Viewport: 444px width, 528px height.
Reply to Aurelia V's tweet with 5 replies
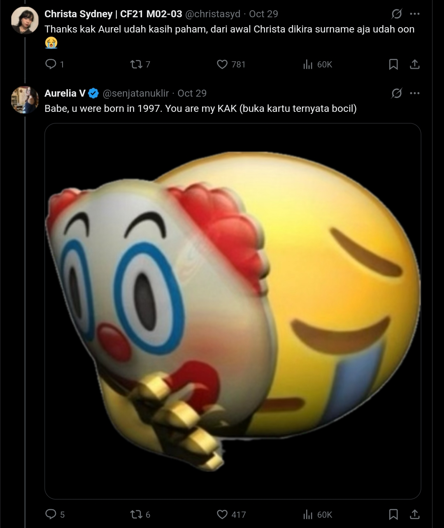click(51, 514)
